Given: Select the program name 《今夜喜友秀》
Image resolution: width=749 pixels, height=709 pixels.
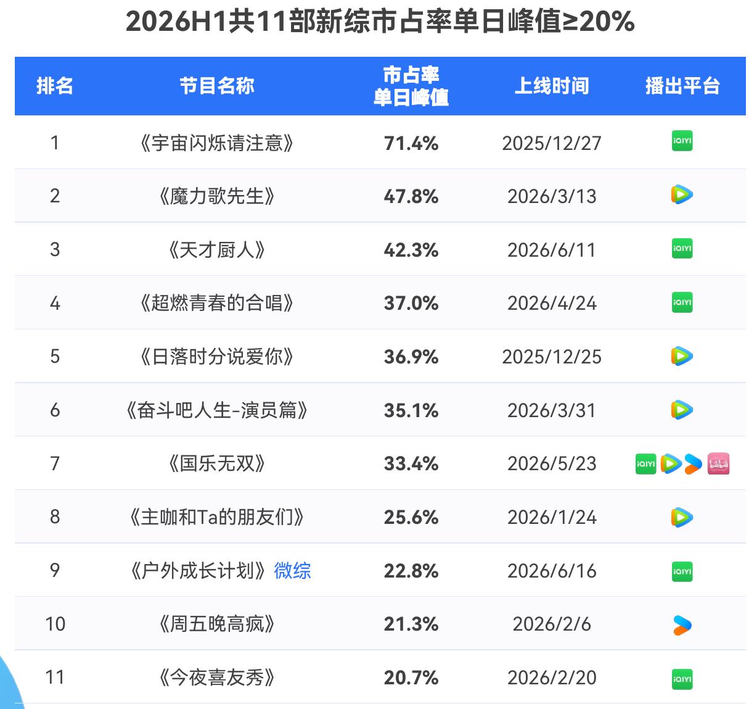Looking at the screenshot, I should coord(217,677).
